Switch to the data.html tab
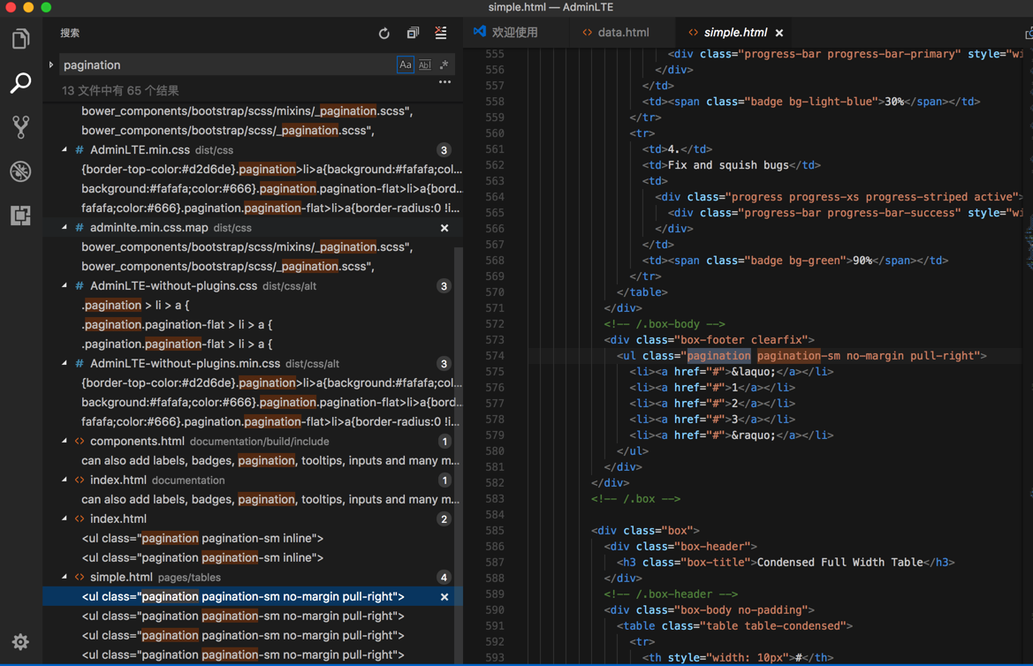The height and width of the screenshot is (666, 1033). (x=622, y=33)
